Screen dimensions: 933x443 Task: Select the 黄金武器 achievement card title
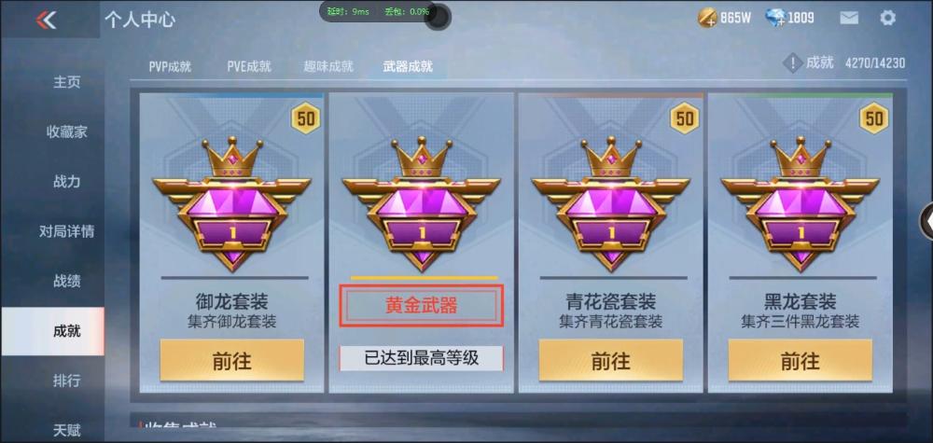click(x=422, y=306)
